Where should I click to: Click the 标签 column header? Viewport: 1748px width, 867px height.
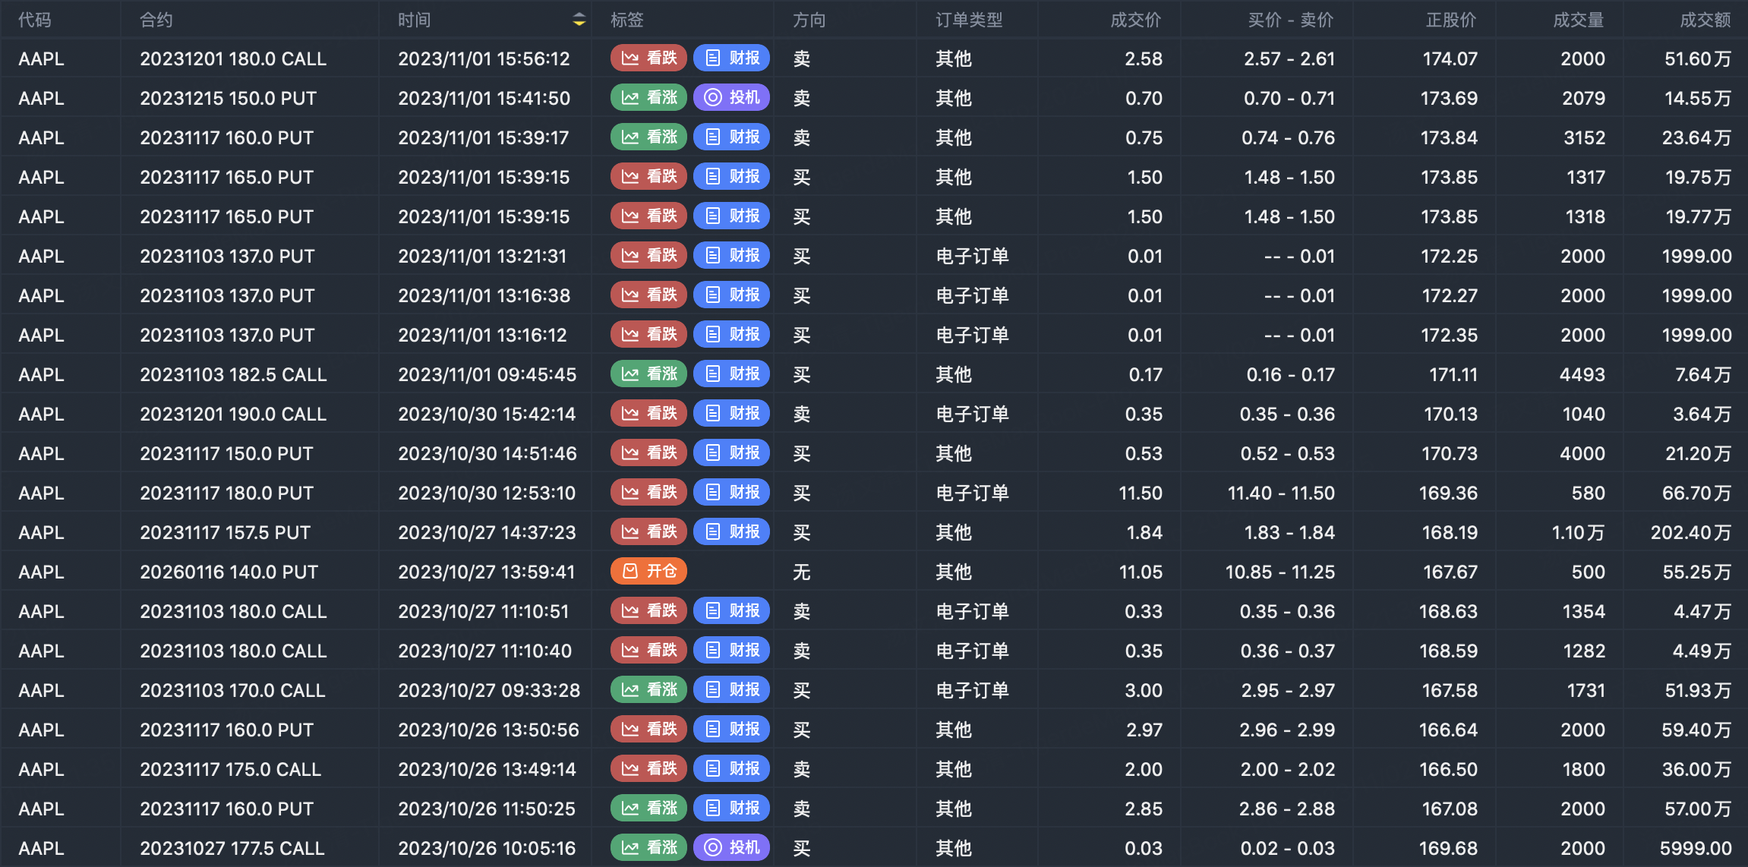tap(627, 20)
